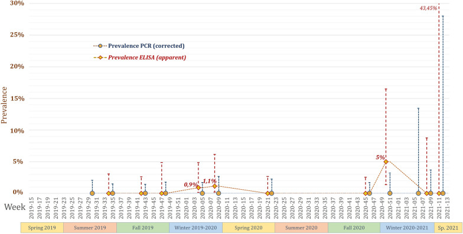This screenshot has width=463, height=234.
Task: Click the PCR circle at week 2020-05
Action: coord(202,193)
